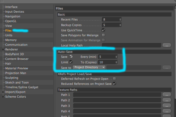176x117 pixels.
Task: Click the Path 4 texture field
Action: coord(117,111)
